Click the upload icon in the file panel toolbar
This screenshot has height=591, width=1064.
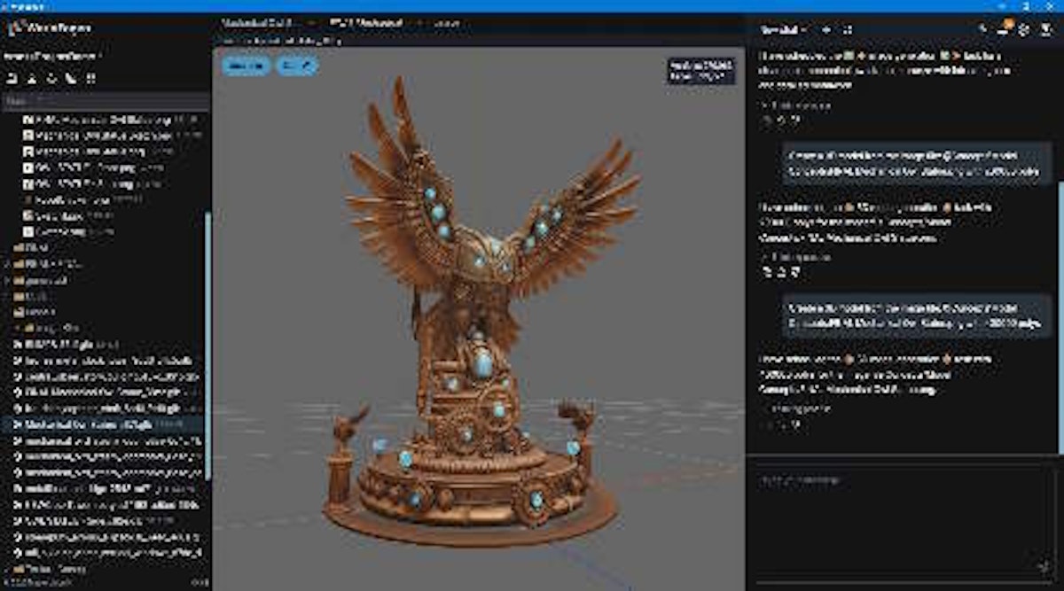pyautogui.click(x=32, y=79)
